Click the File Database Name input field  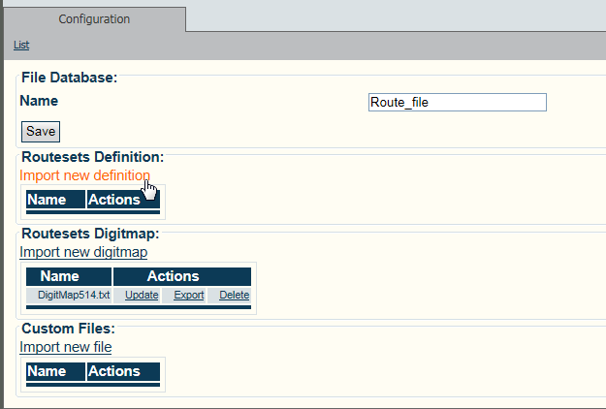457,103
